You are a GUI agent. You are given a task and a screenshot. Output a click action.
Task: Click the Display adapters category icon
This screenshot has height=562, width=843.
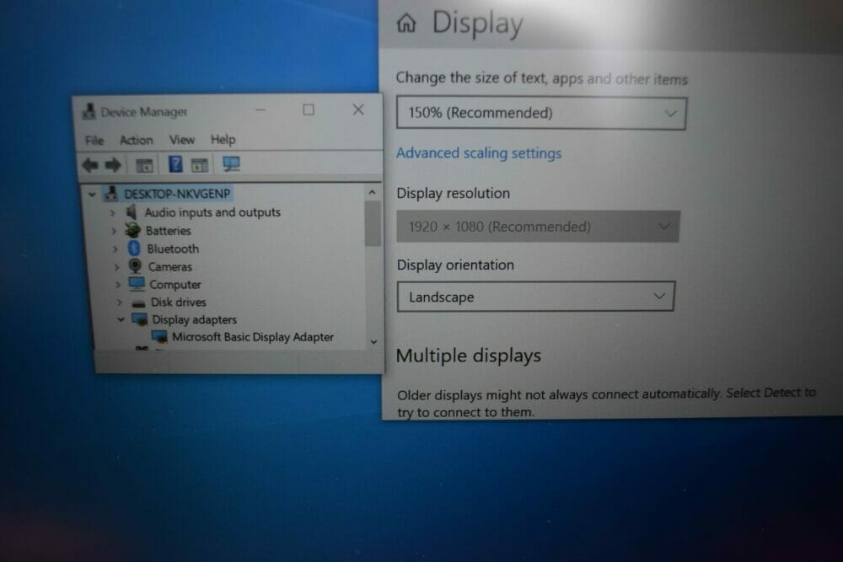[140, 319]
